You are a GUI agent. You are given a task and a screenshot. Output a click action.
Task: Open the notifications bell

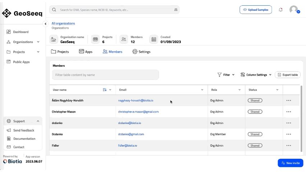[280, 10]
